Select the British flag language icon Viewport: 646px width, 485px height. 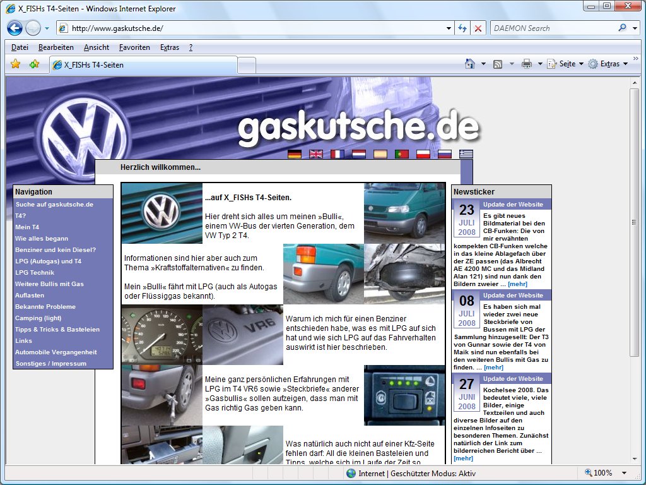click(x=316, y=154)
